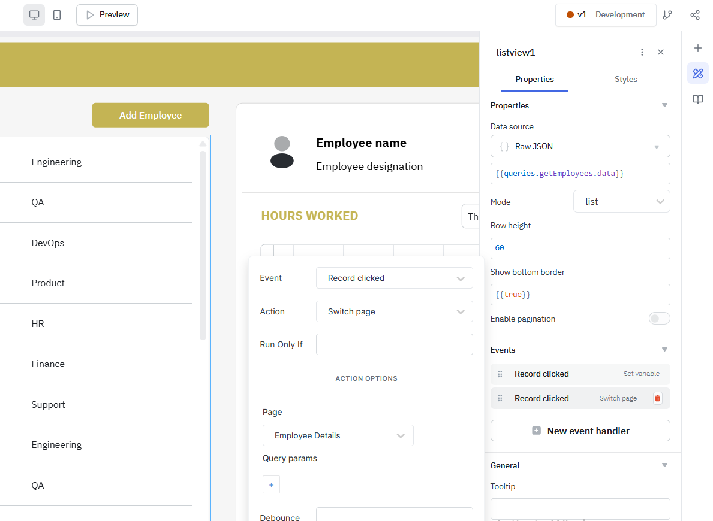Select the desktop layout icon
The image size is (713, 521).
pos(34,14)
